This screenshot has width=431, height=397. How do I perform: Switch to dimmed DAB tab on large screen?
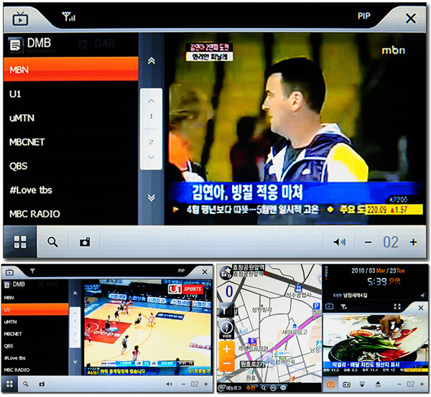pos(96,44)
